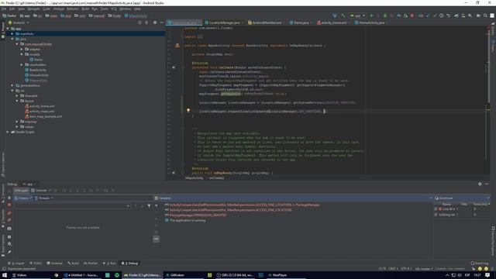Click the mute breakpoints icon in Debug sidebar
Image resolution: width=496 pixels, height=279 pixels.
click(9, 220)
